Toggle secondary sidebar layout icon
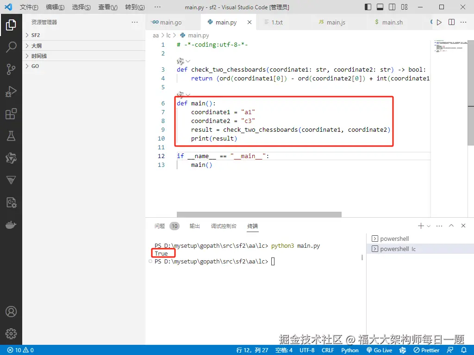 click(392, 7)
